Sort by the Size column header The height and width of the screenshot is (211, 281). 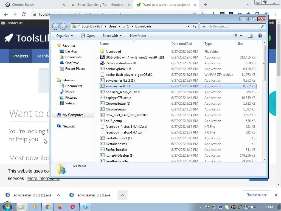click(x=240, y=44)
